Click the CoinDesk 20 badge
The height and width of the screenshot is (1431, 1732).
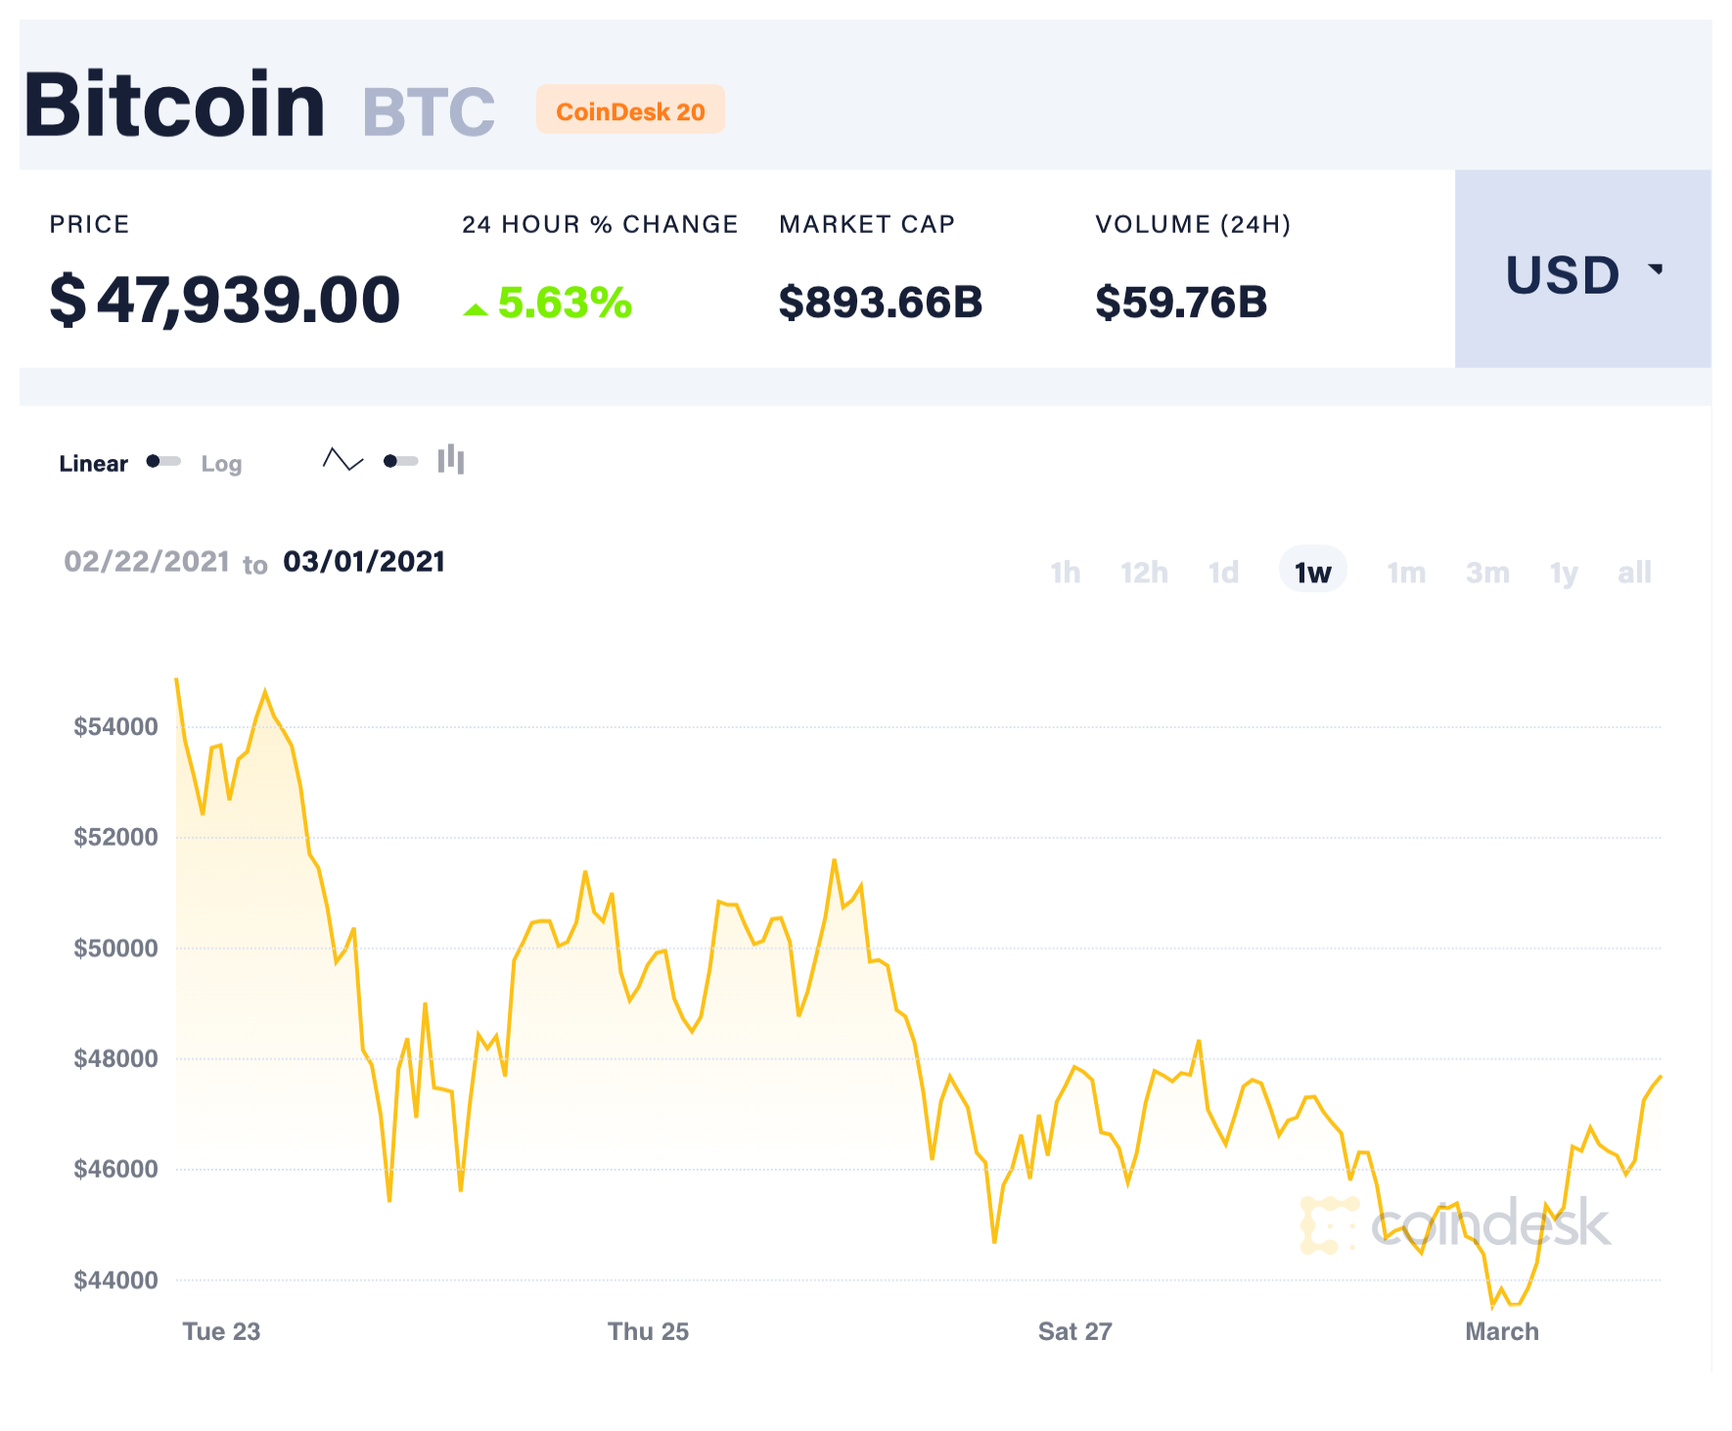click(x=630, y=111)
